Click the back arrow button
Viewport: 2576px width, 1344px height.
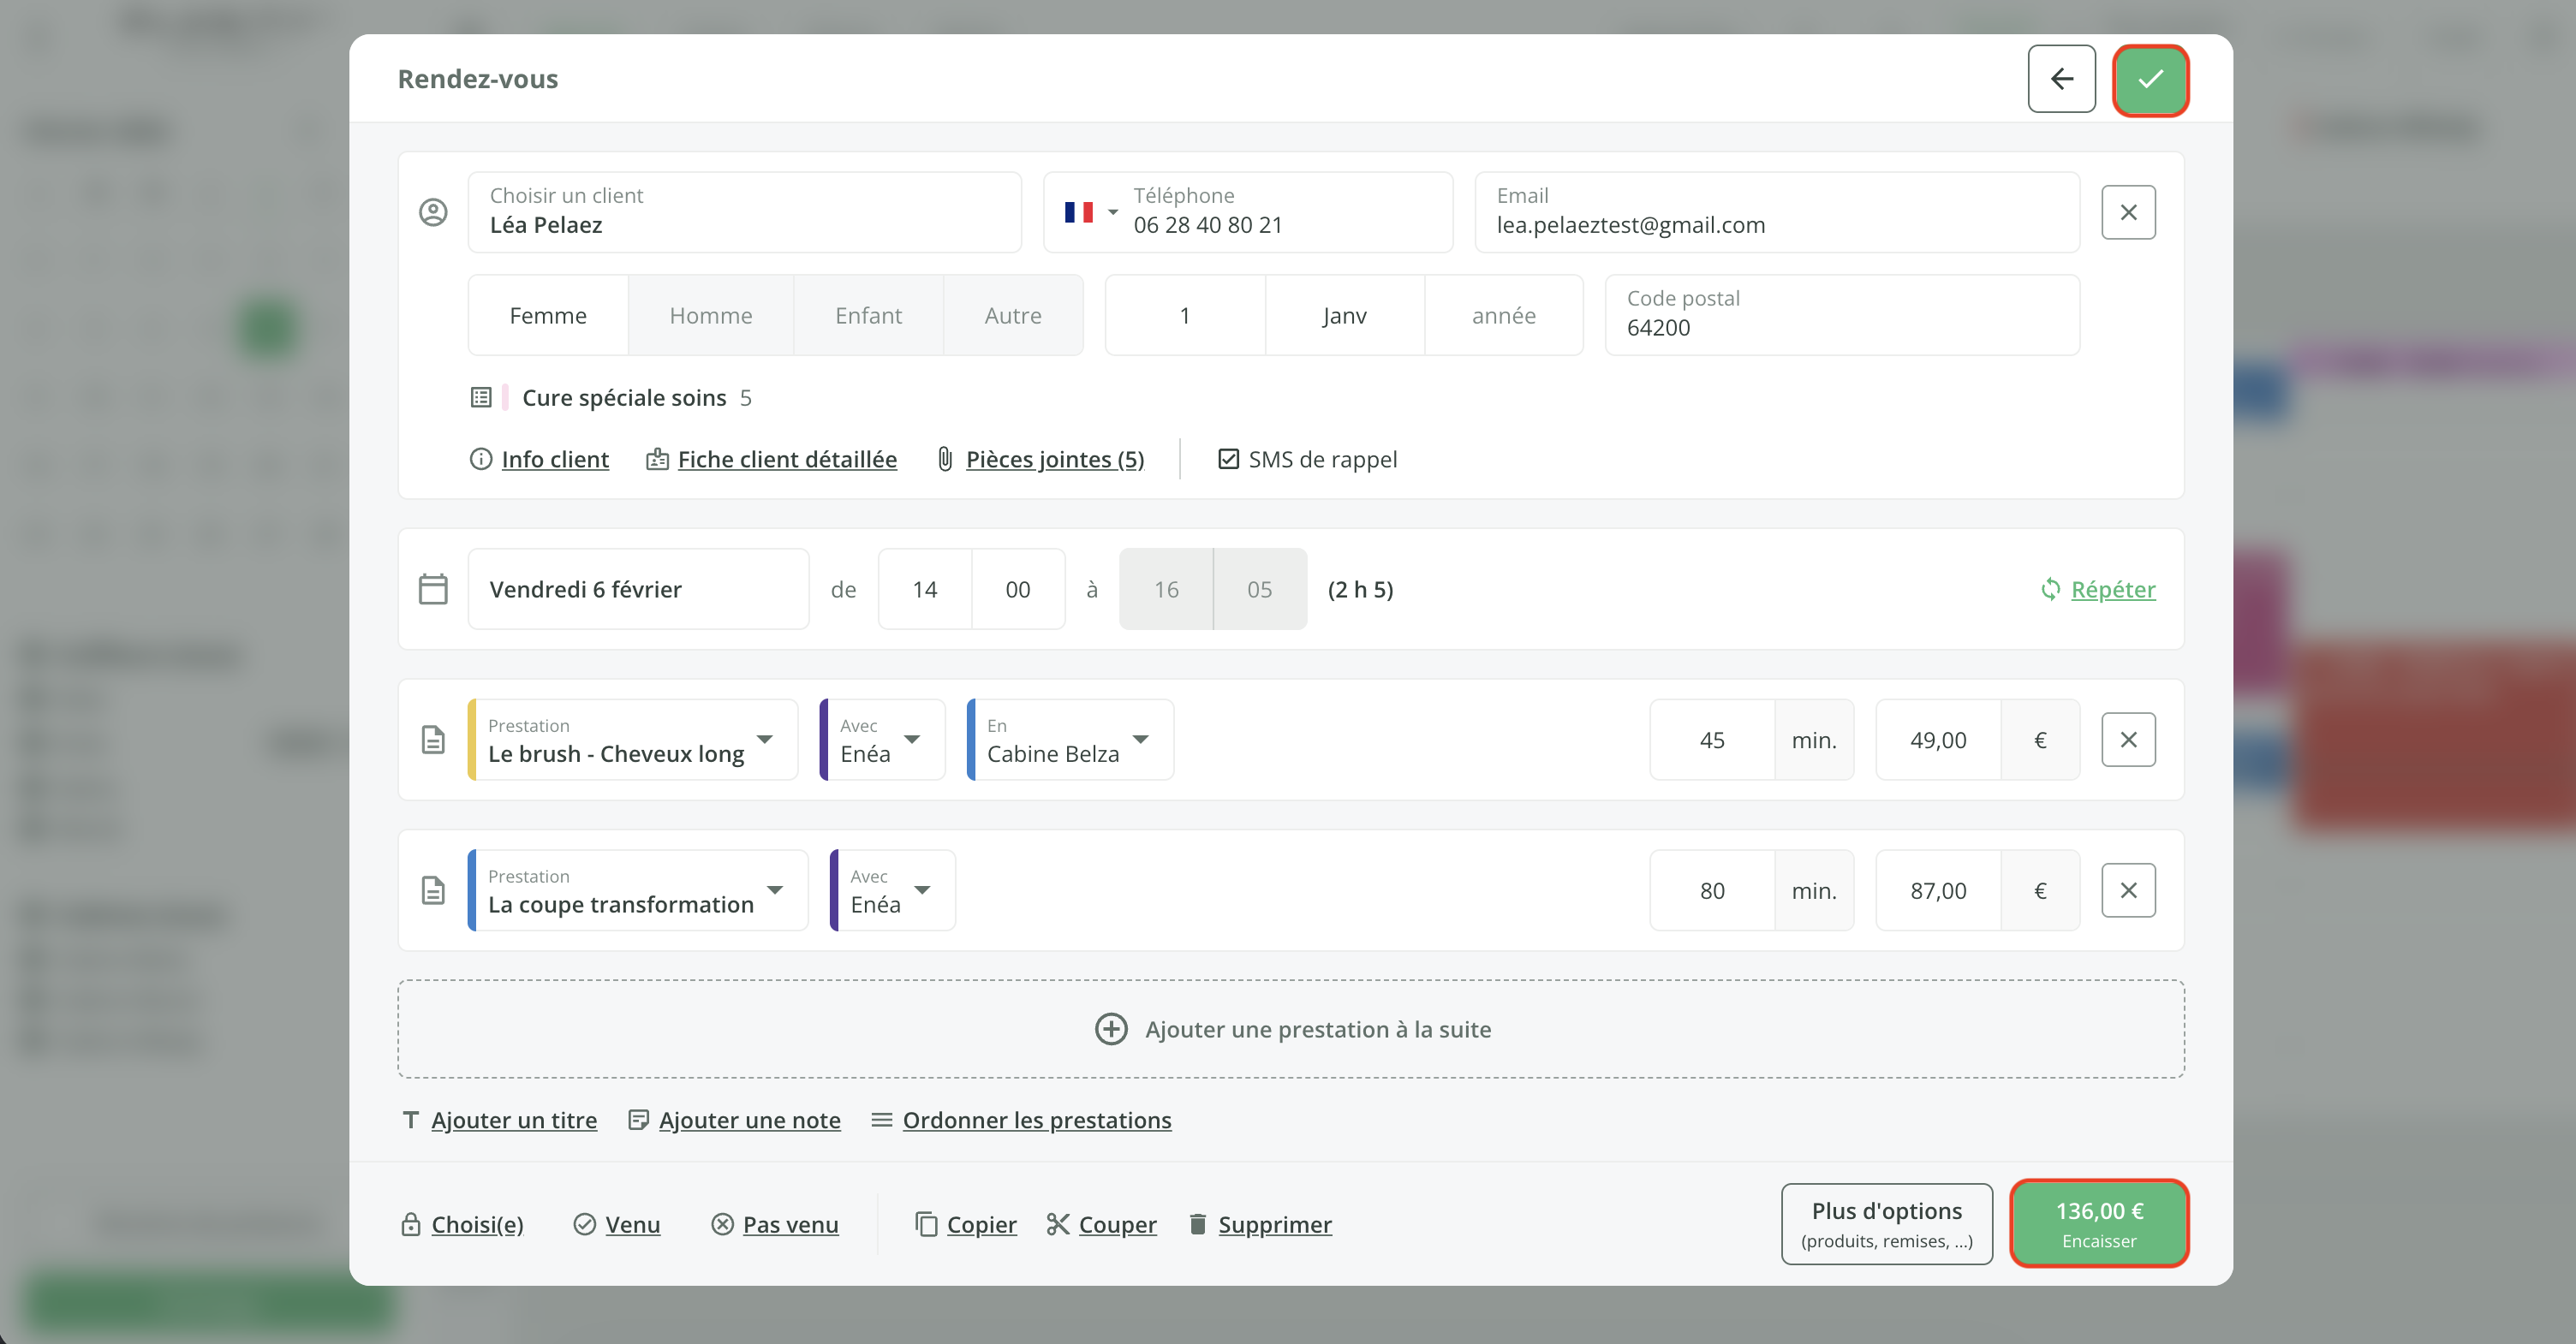click(2061, 79)
